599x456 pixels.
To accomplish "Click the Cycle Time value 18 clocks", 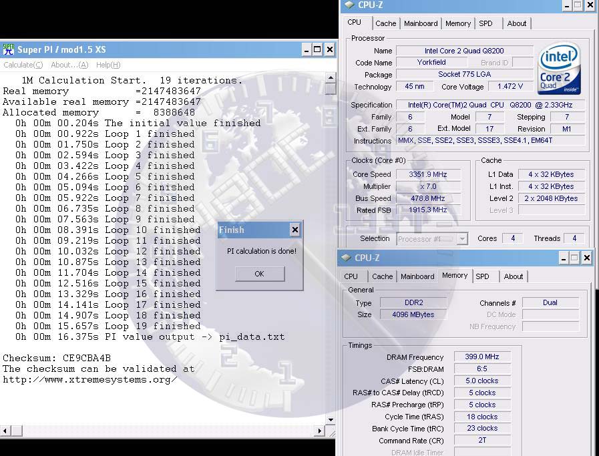I will click(482, 417).
